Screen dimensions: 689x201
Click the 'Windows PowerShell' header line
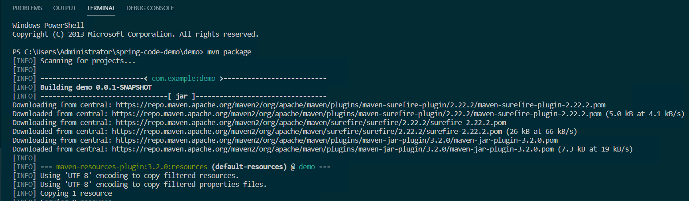click(x=48, y=25)
